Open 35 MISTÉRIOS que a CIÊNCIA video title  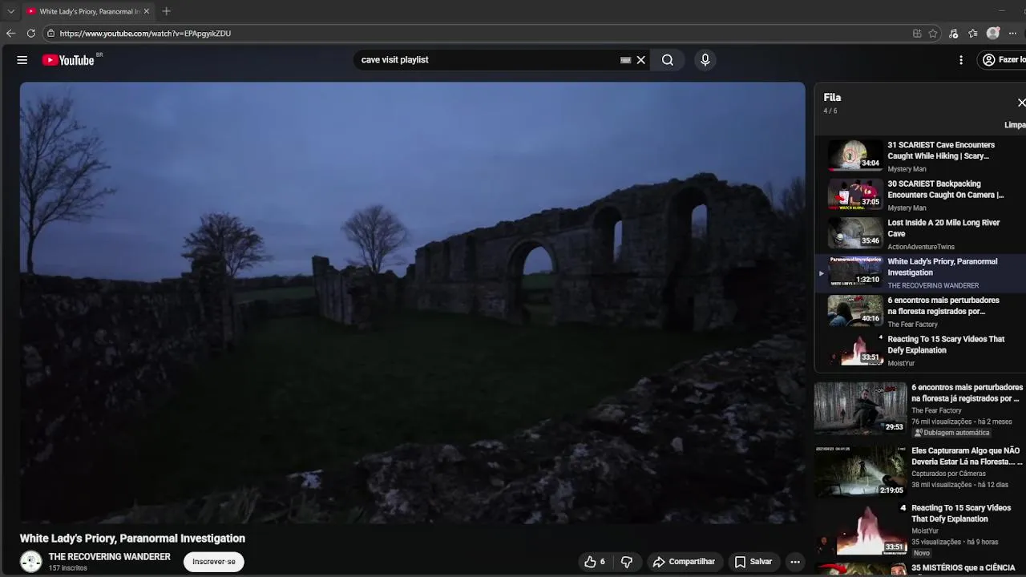[x=963, y=568]
